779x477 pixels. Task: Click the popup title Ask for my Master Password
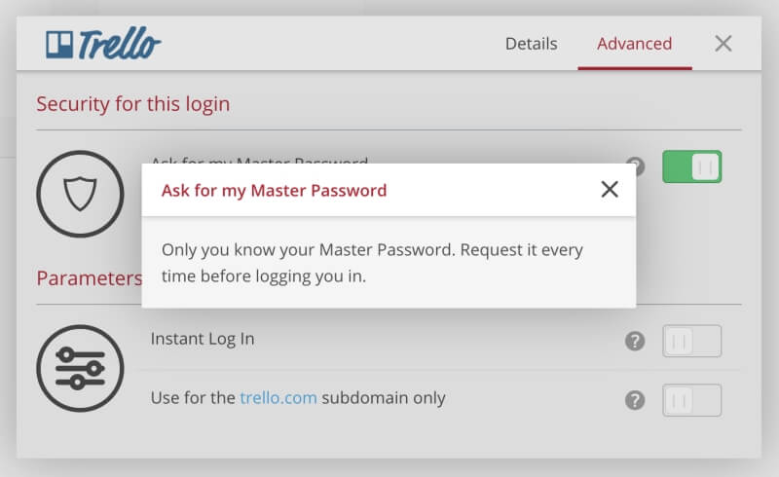click(x=274, y=190)
